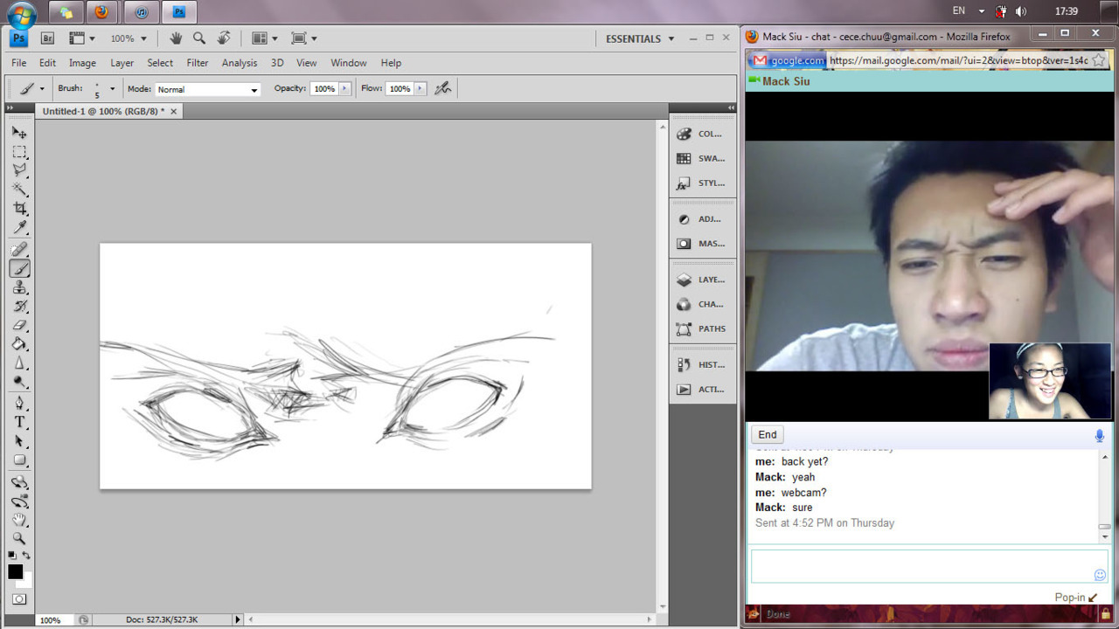Open the Image menu

pyautogui.click(x=82, y=63)
